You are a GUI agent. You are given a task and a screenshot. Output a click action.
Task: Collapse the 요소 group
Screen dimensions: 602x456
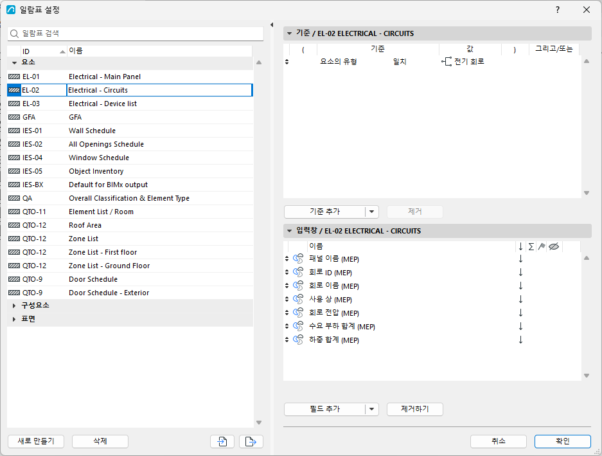(14, 62)
